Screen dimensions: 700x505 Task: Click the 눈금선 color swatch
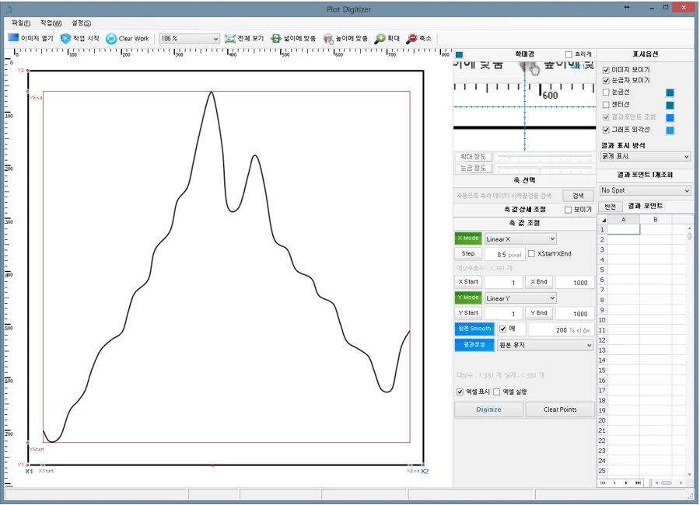[x=670, y=92]
